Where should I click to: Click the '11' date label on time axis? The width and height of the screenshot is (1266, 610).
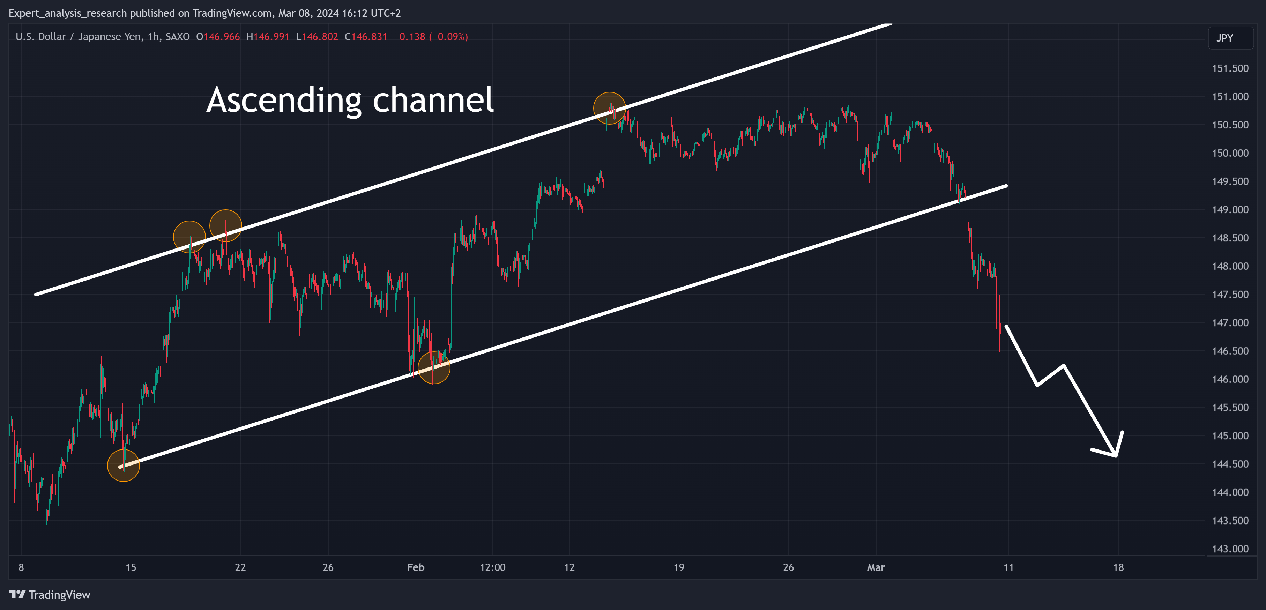click(1008, 567)
